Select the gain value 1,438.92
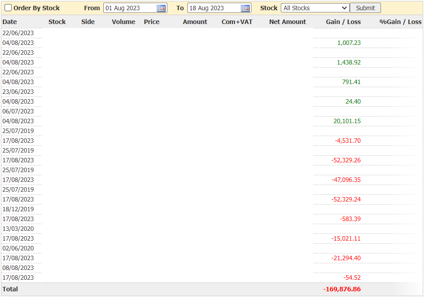This screenshot has height=298, width=425. pyautogui.click(x=349, y=62)
